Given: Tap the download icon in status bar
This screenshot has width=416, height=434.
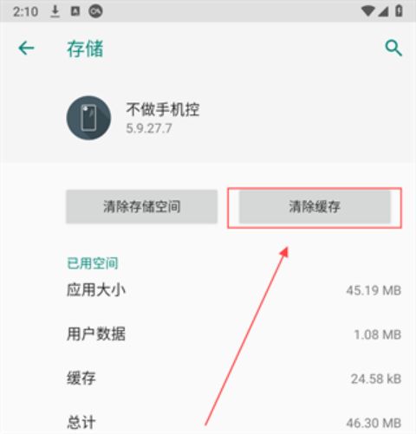Looking at the screenshot, I should (55, 11).
